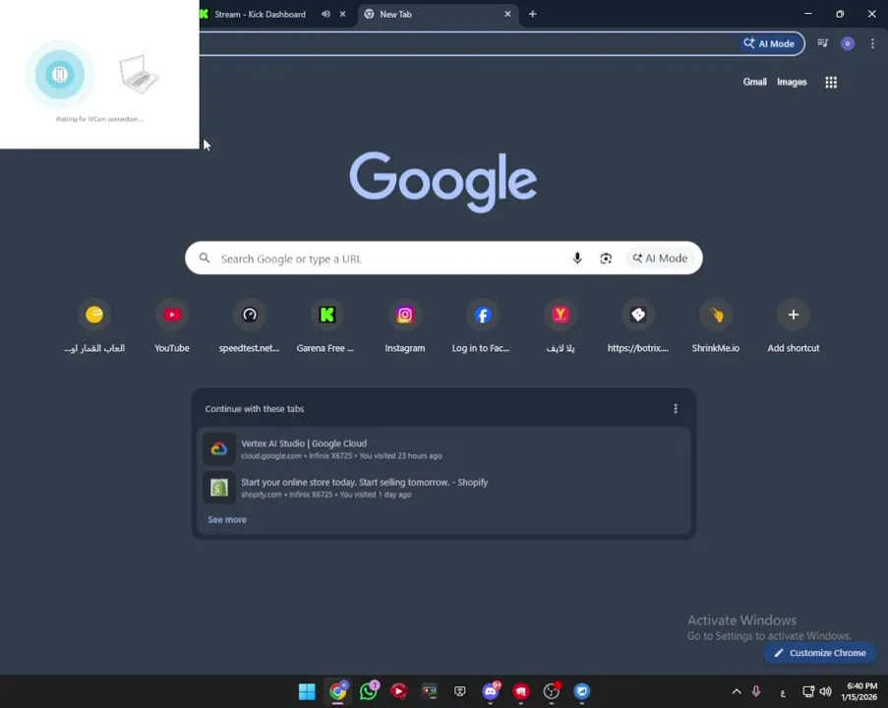The image size is (888, 708).
Task: Open Vertex AI Studio tab suggestion
Action: pyautogui.click(x=444, y=448)
